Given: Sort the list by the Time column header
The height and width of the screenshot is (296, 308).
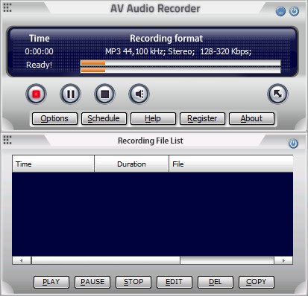Looking at the screenshot, I should [x=53, y=164].
